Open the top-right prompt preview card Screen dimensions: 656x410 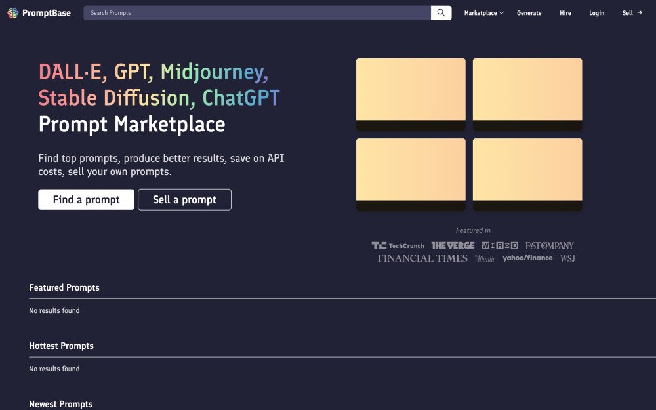527,94
